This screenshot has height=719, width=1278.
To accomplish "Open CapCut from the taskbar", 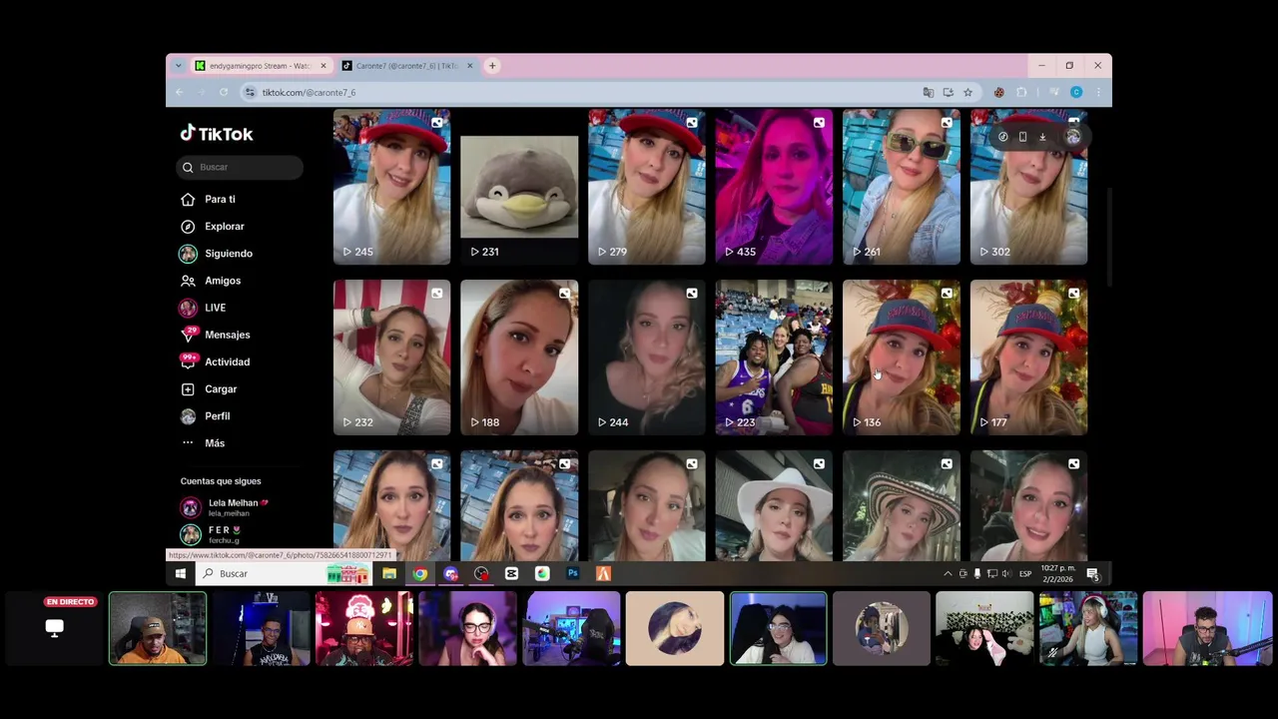I will coord(512,573).
